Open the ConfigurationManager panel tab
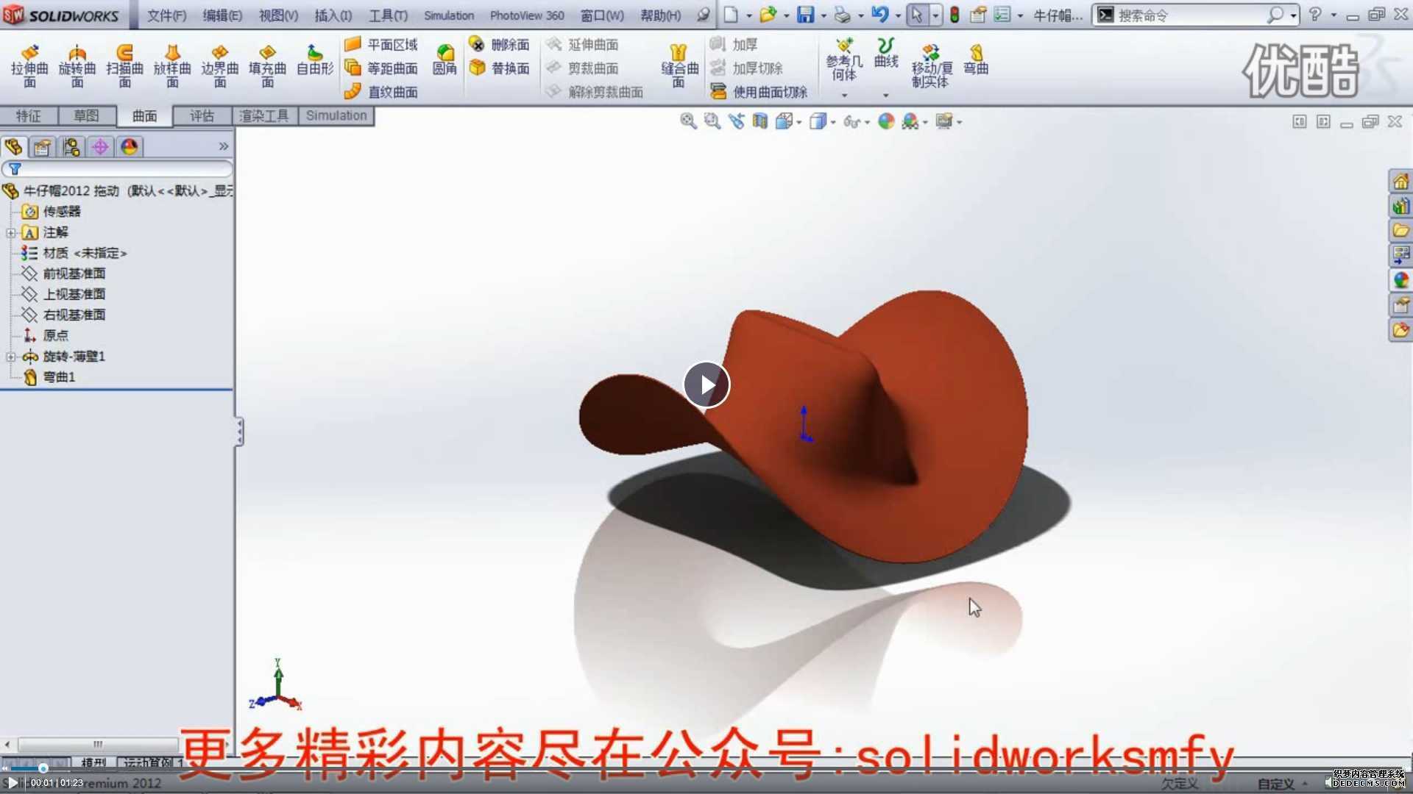This screenshot has width=1413, height=794. (71, 147)
